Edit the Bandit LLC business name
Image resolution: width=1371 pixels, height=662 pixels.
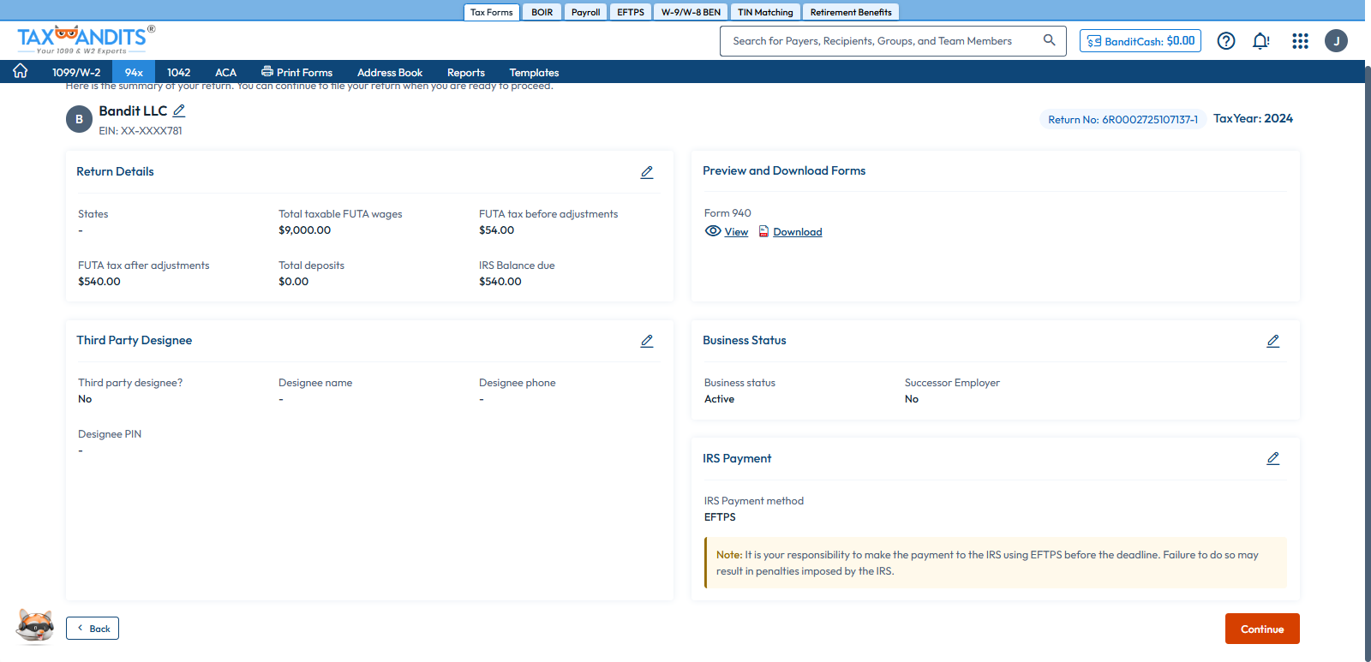(x=179, y=110)
